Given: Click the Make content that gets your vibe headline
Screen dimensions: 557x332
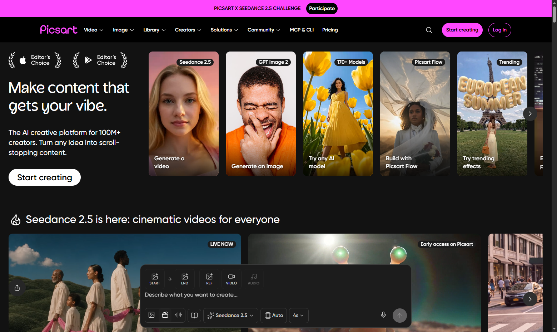Looking at the screenshot, I should coord(69,97).
